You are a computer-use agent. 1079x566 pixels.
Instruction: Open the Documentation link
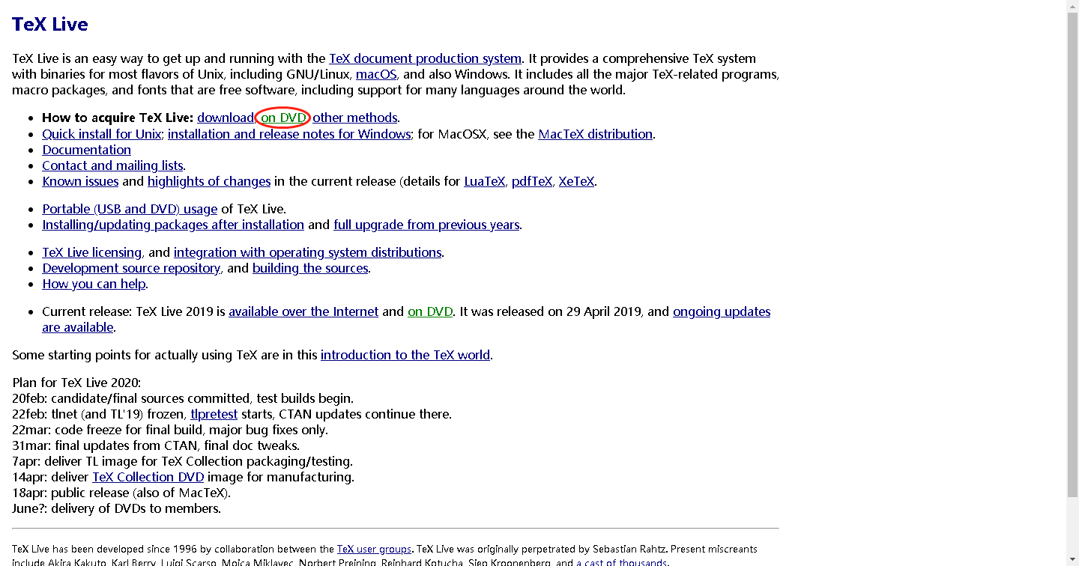click(x=86, y=150)
